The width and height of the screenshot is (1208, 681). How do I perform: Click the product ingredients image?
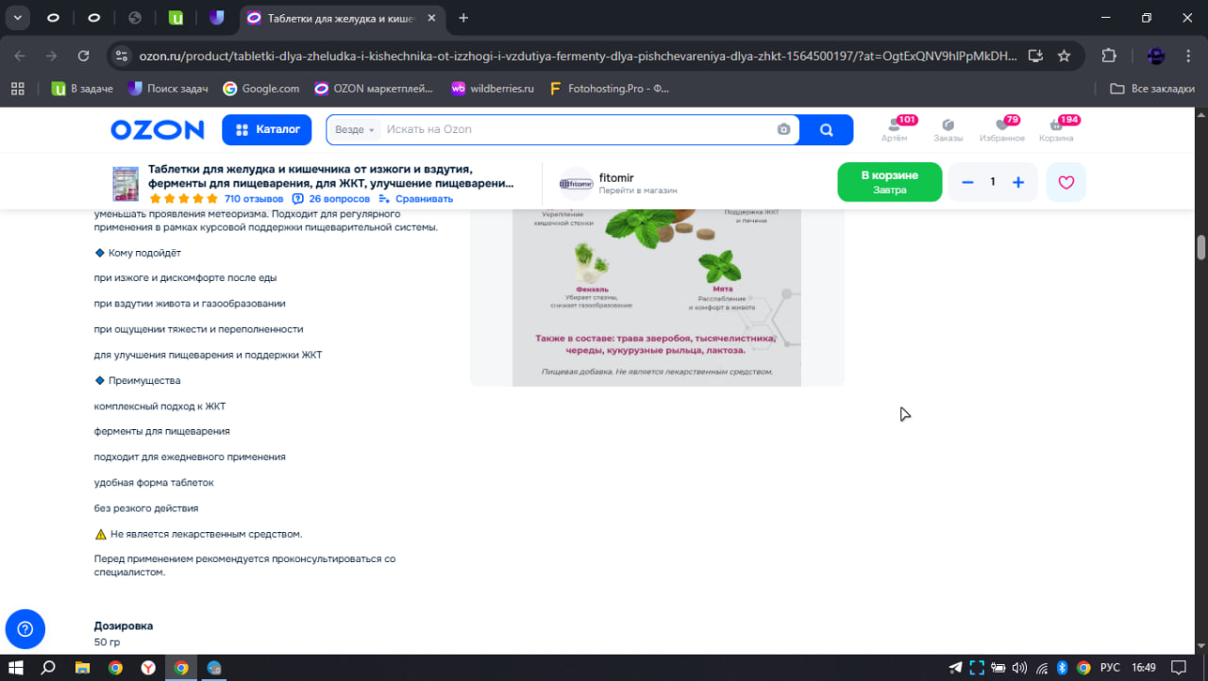[x=657, y=297]
